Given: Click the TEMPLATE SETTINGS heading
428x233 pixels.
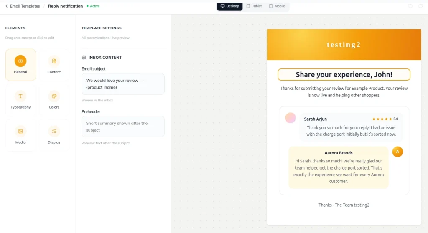Looking at the screenshot, I should coord(102,28).
